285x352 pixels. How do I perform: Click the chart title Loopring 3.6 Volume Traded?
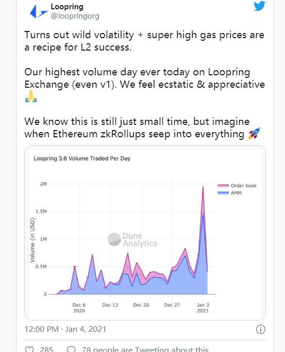tap(82, 158)
